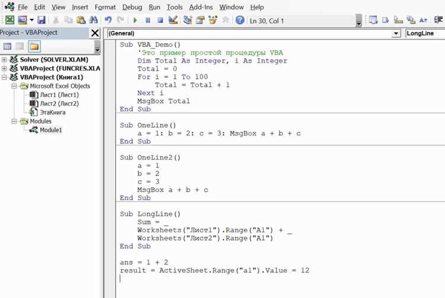Click Complete Word icon
Image resolution: width=445 pixels, height=298 pixels.
point(423,20)
